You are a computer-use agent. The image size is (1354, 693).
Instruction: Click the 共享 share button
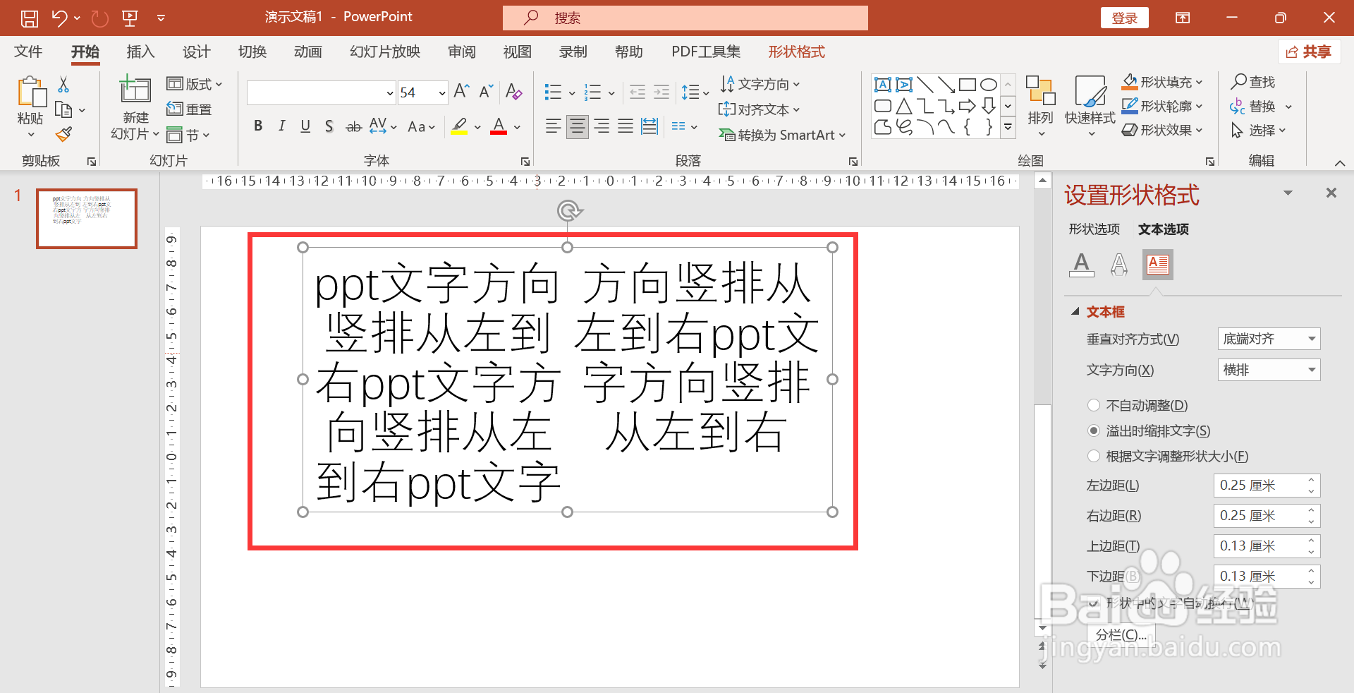coord(1309,52)
